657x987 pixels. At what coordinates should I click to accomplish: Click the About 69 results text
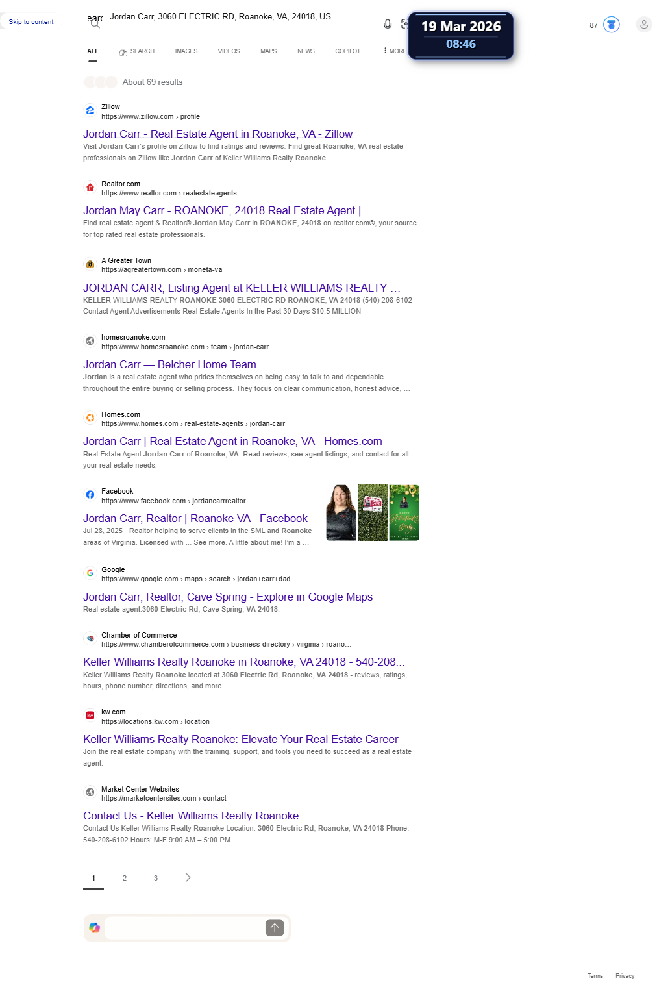153,82
